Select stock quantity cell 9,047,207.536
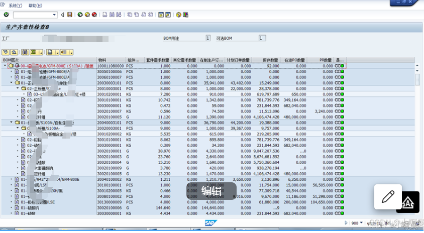The width and height of the screenshot is (424, 233). pyautogui.click(x=266, y=151)
